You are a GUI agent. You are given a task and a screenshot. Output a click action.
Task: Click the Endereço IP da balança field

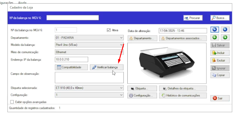point(71,59)
